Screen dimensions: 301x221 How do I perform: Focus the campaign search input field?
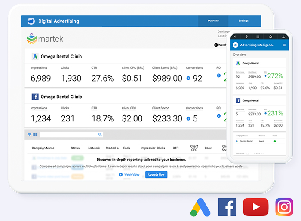72,135
